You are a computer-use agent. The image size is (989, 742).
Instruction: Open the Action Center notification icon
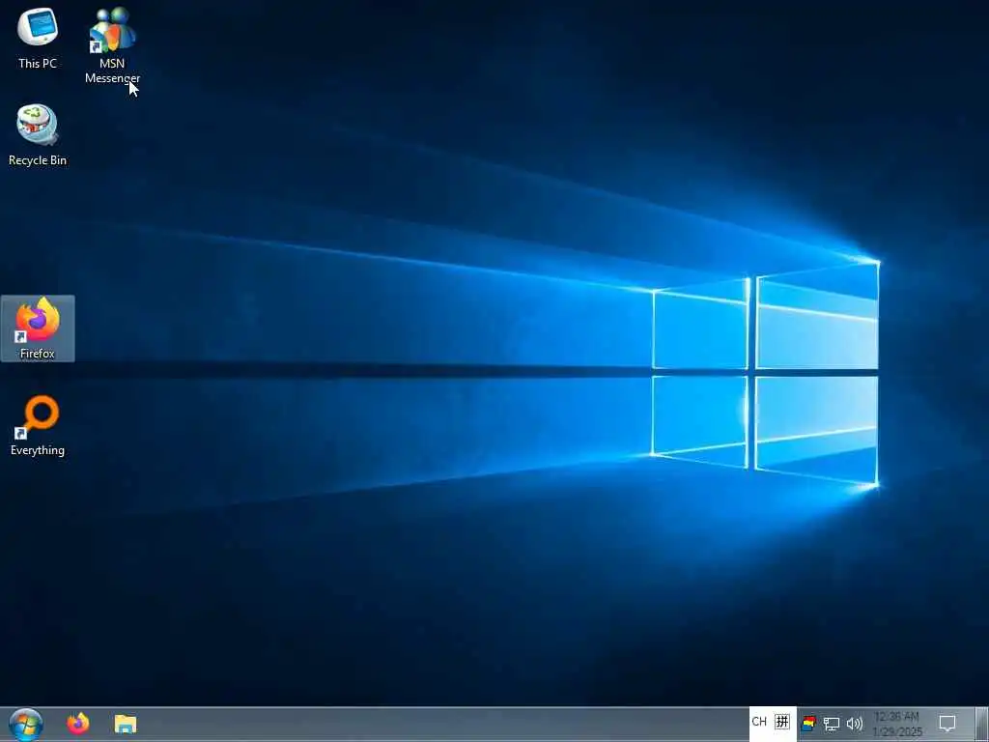pos(947,724)
